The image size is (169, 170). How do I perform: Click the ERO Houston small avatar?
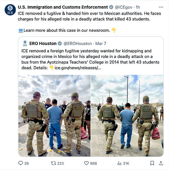25,43
